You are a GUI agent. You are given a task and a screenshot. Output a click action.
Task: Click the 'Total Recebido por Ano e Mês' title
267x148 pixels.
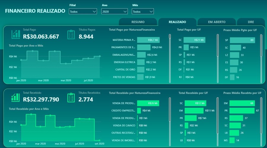click(29, 109)
